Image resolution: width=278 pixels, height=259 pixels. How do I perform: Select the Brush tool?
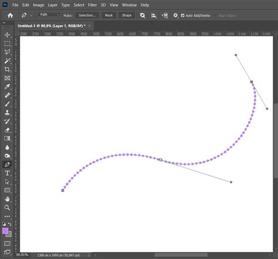coord(7,104)
